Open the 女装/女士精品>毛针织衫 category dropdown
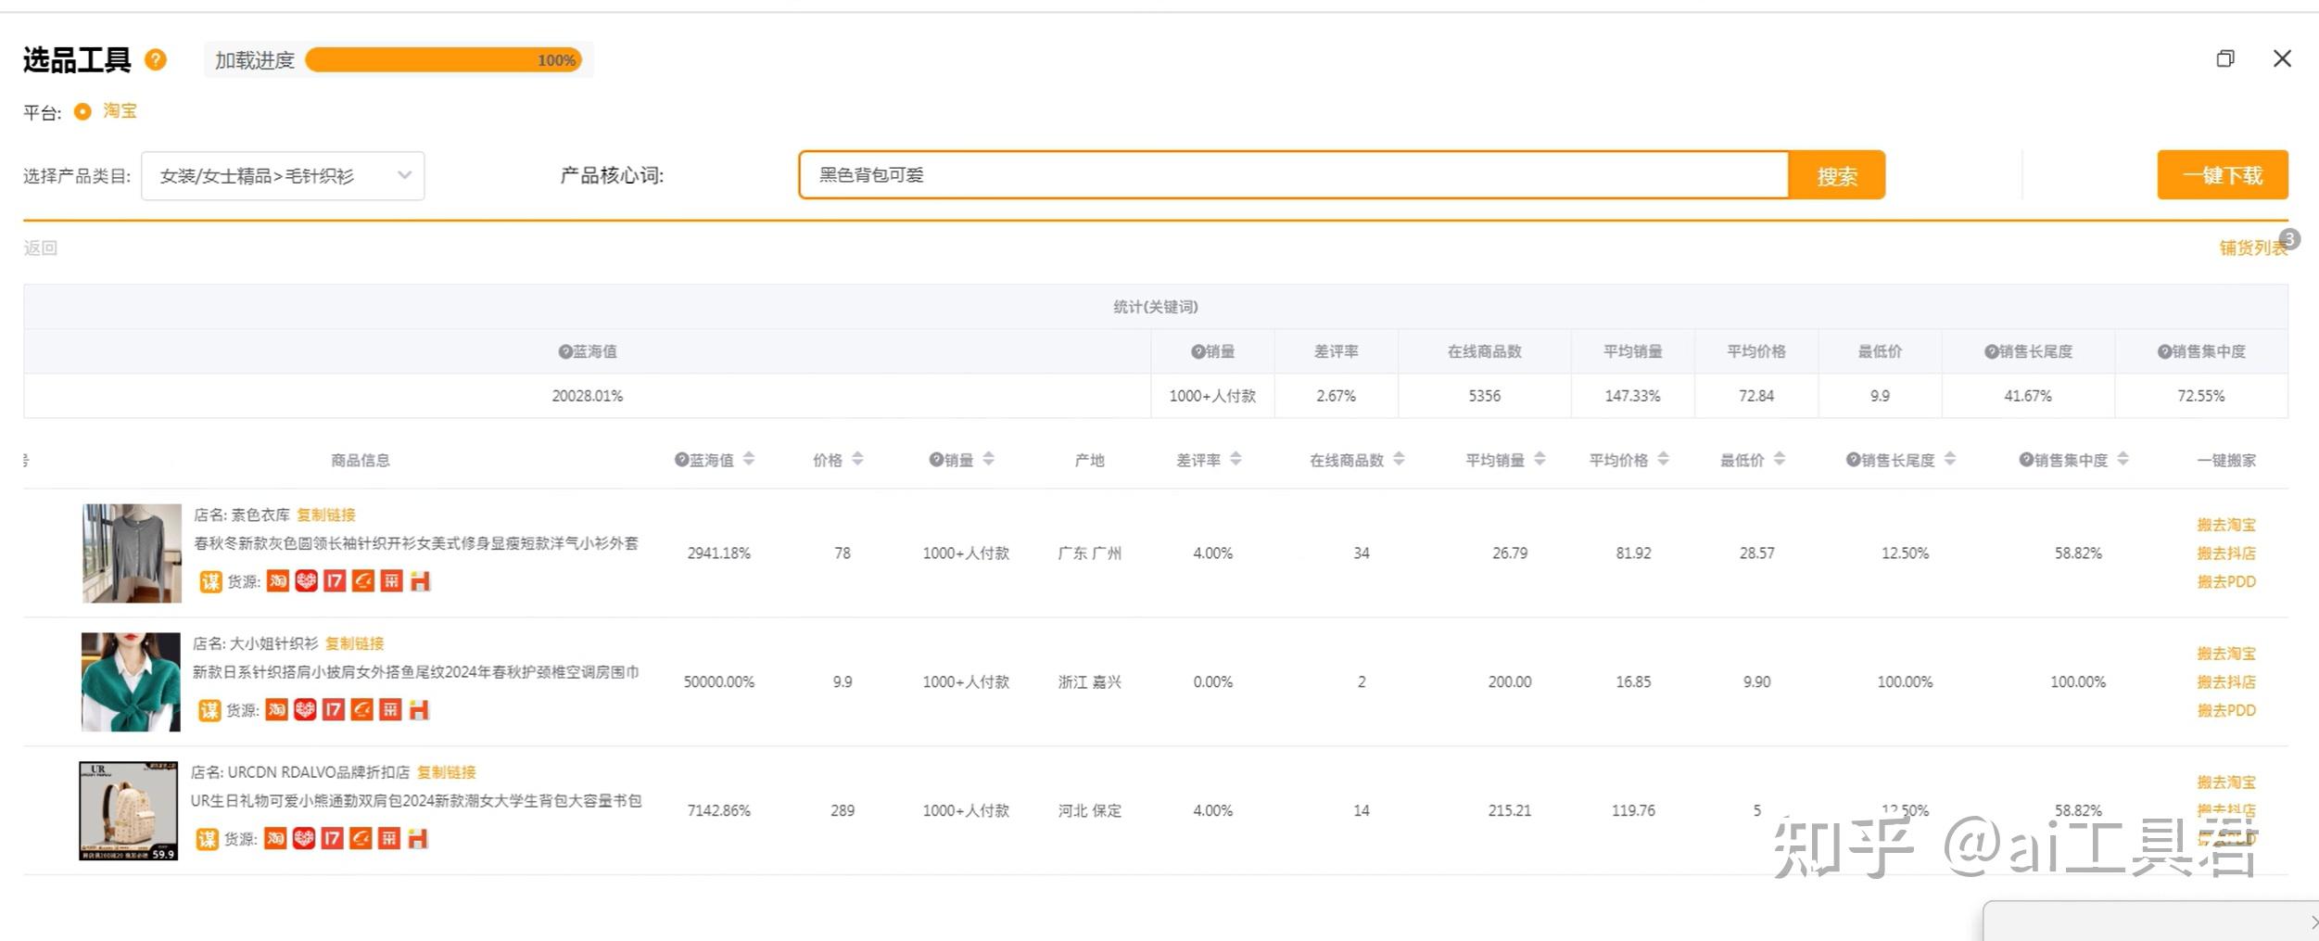 click(x=283, y=176)
